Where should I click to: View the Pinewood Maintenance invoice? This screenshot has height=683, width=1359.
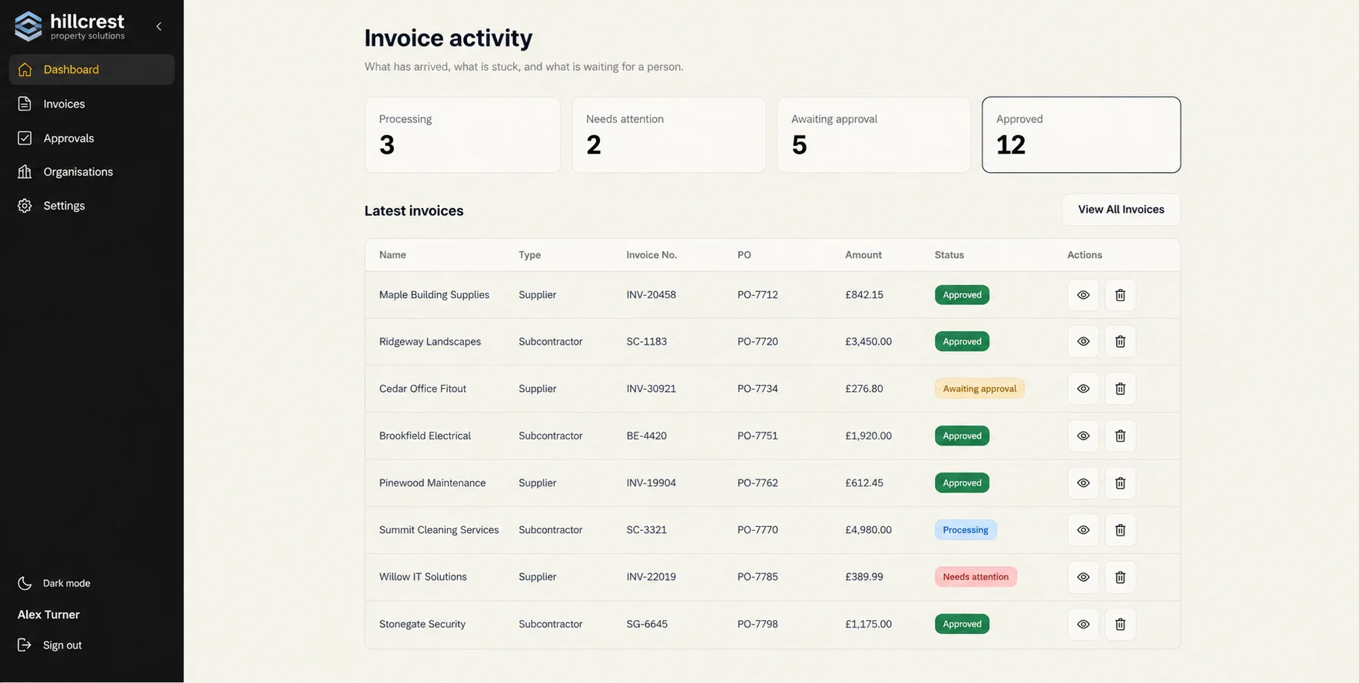tap(1083, 483)
